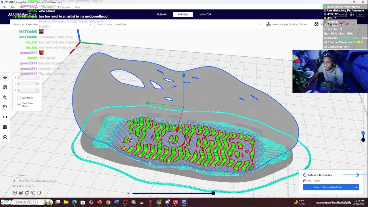The height and width of the screenshot is (207, 368).
Task: Click the simulation path slider handle
Action: (213, 193)
